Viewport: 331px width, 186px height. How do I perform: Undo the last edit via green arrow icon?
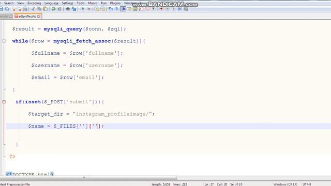(x=53, y=9)
